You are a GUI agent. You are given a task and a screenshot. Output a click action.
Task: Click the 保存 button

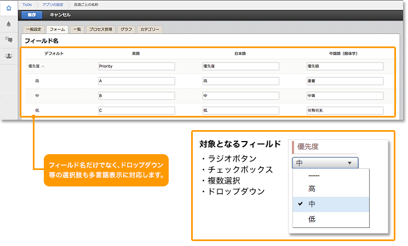pos(32,15)
